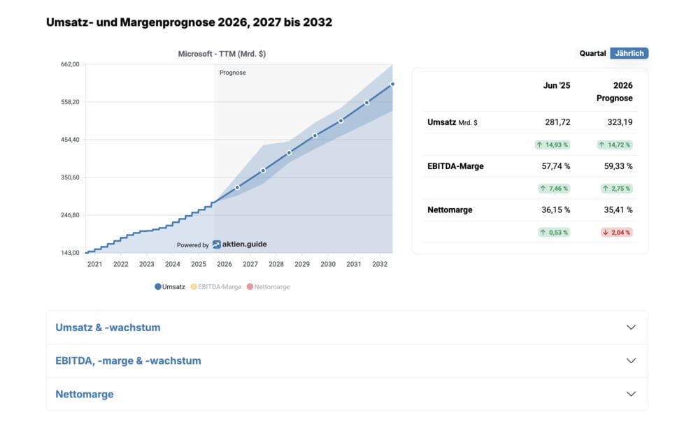Select the 2032 forecast data point

[392, 84]
